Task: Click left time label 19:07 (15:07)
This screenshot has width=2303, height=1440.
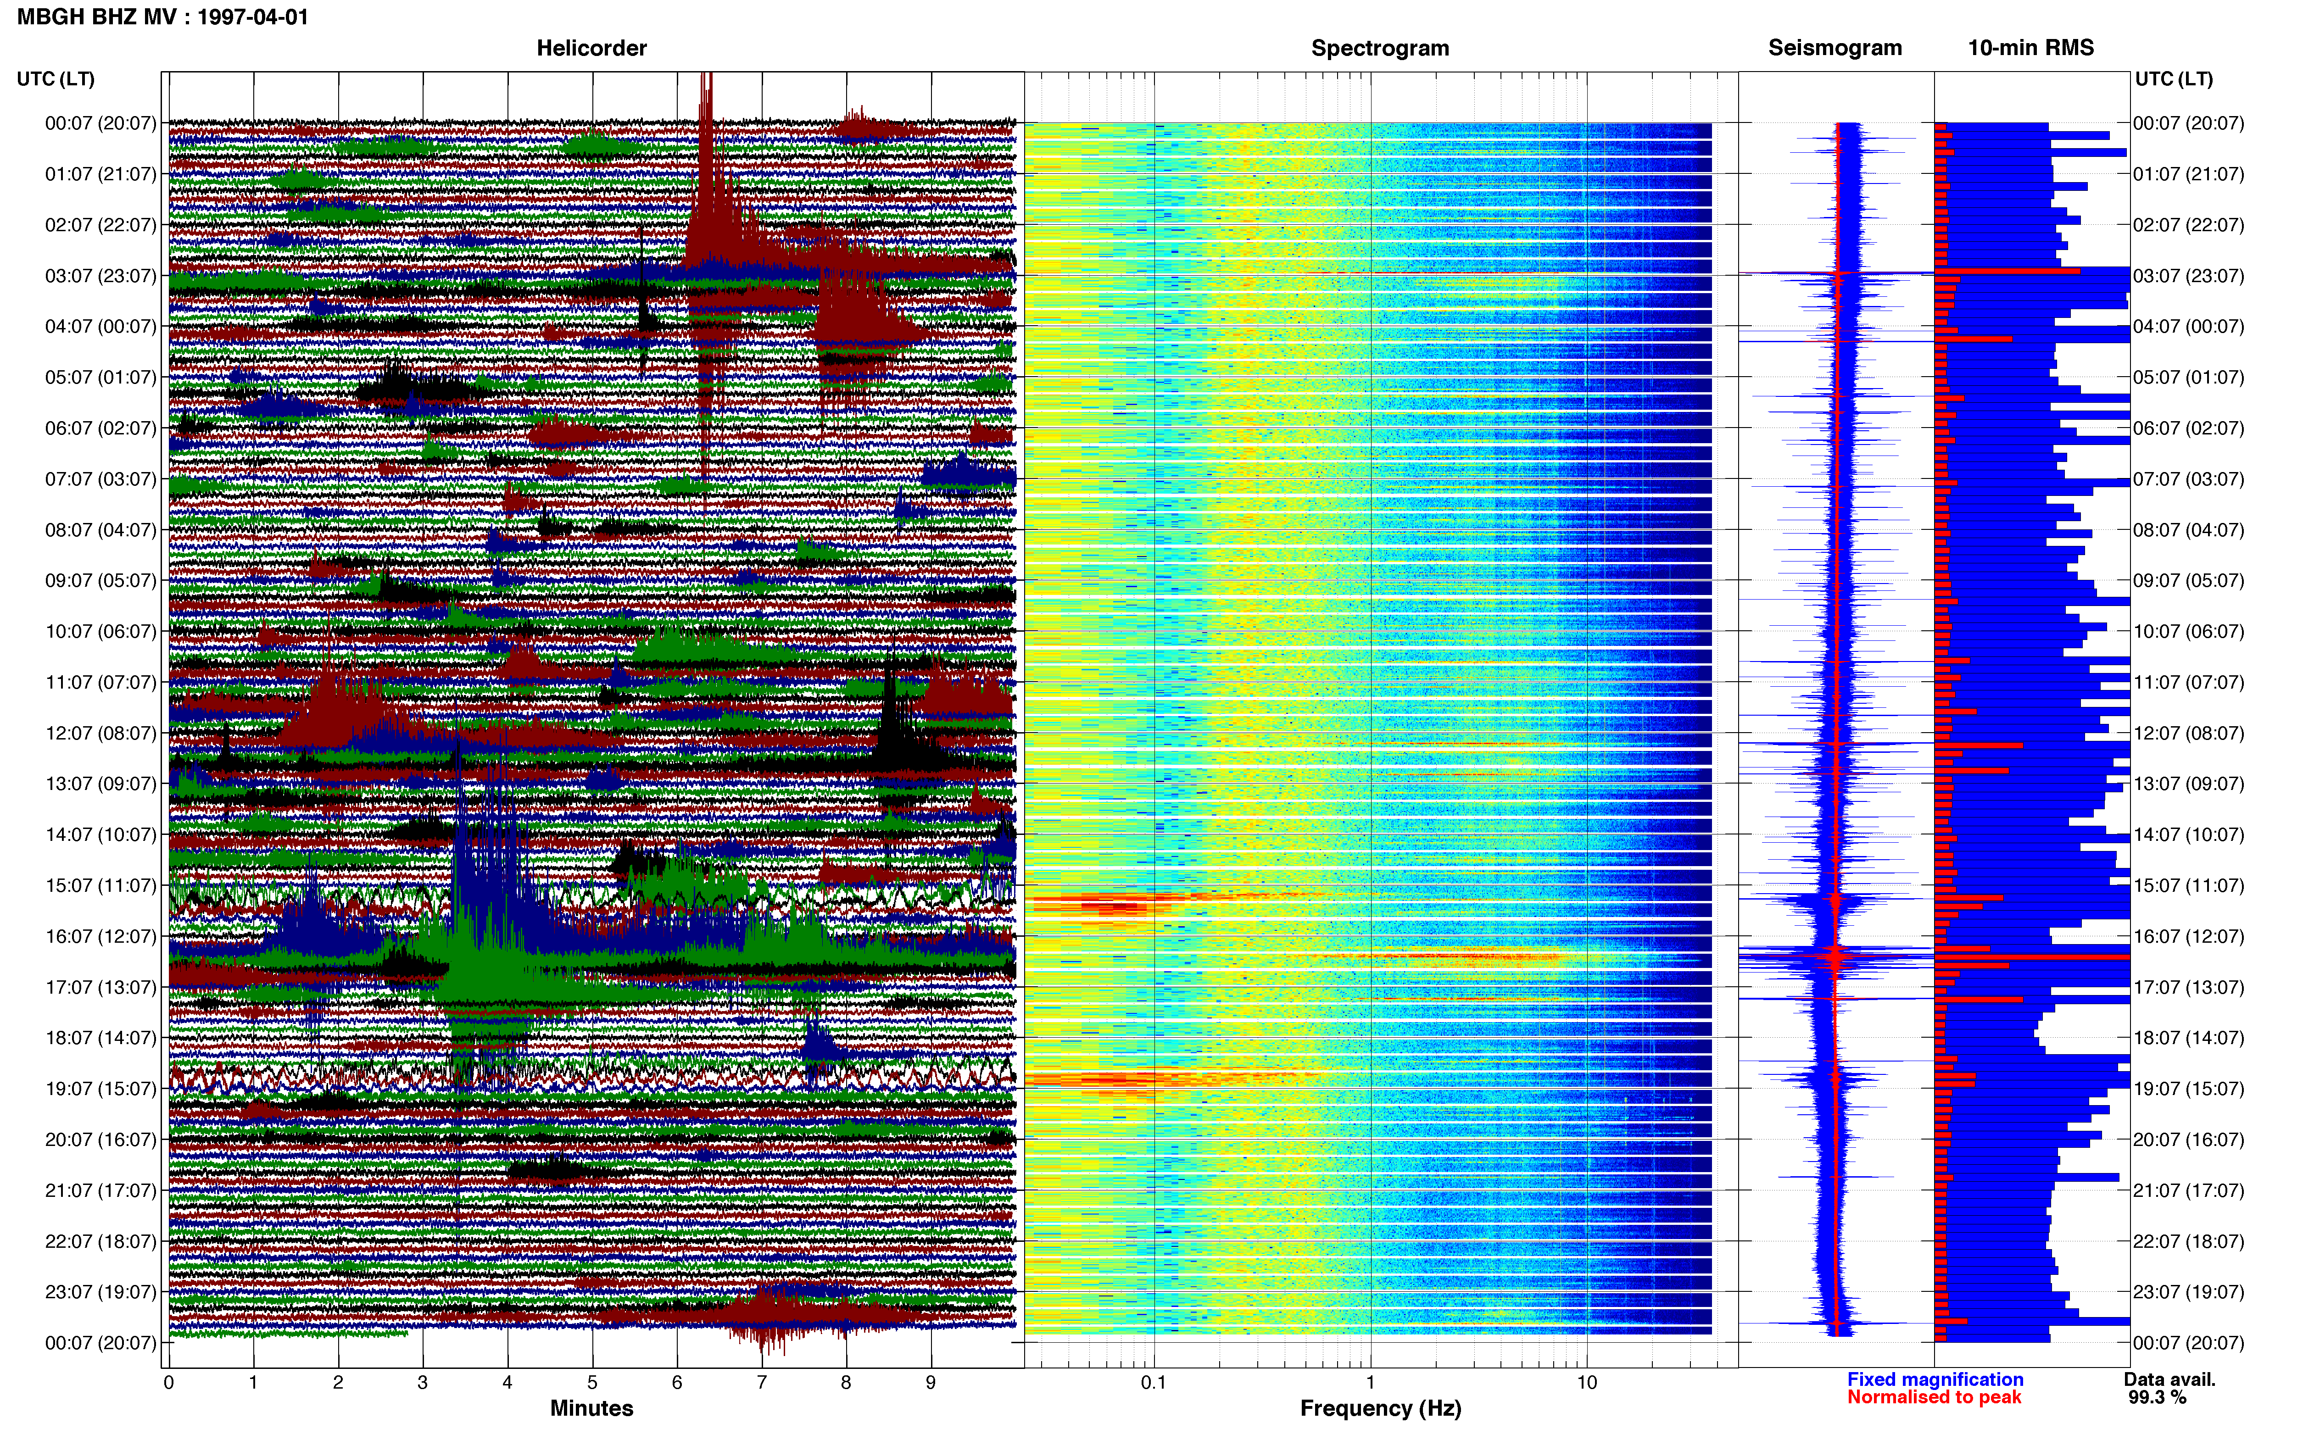Action: (100, 1089)
